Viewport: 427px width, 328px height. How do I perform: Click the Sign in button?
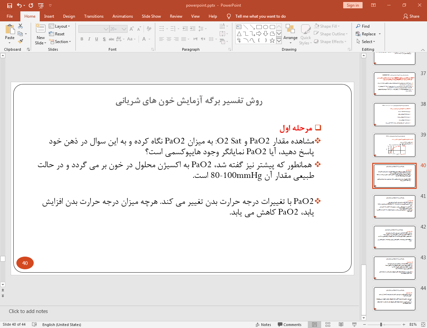pos(353,5)
